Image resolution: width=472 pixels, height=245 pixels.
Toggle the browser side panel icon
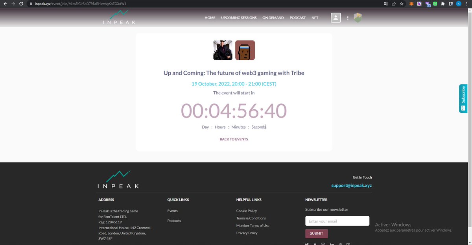click(450, 4)
